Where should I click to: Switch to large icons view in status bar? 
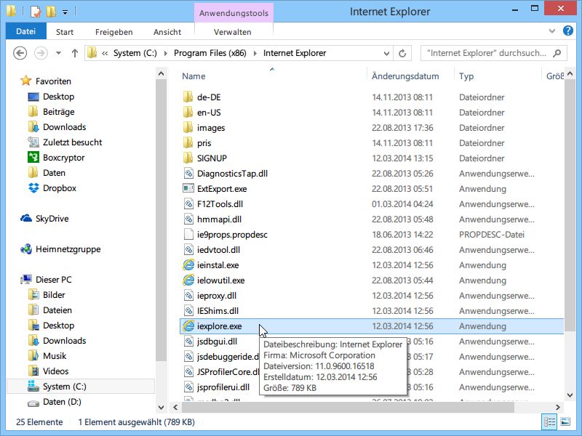[x=565, y=421]
